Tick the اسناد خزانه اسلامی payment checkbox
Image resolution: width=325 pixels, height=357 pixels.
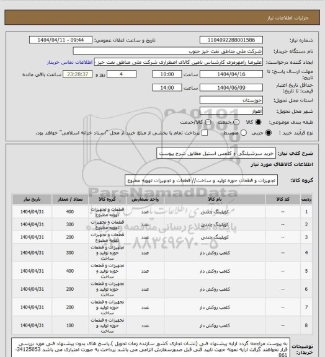click(205, 133)
